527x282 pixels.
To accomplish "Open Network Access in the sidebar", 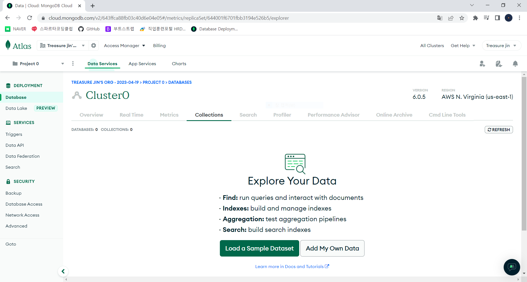I will coord(22,215).
